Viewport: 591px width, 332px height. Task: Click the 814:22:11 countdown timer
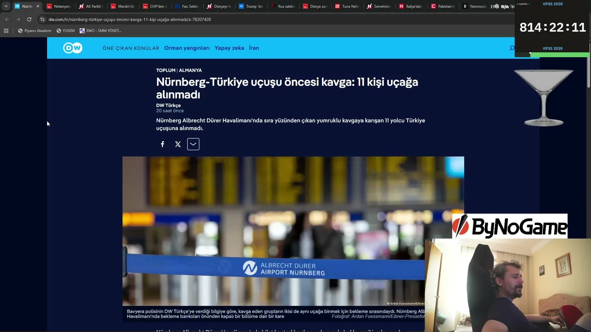click(x=553, y=28)
